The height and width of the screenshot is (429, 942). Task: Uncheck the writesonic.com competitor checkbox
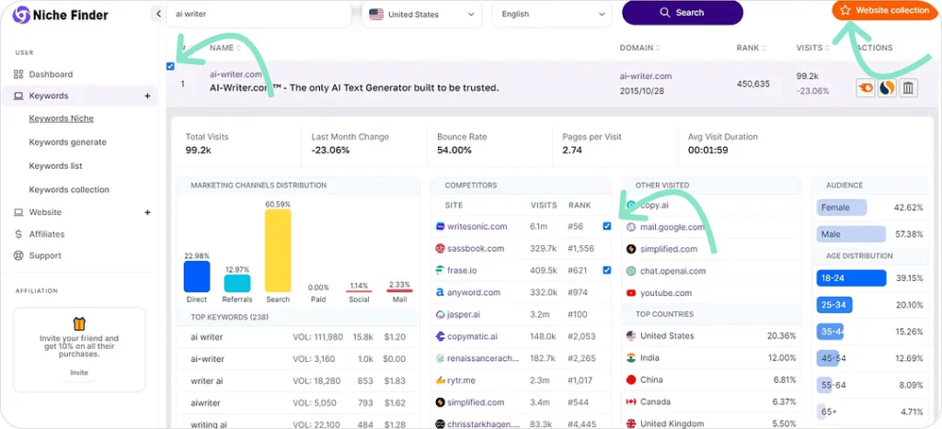coord(606,226)
